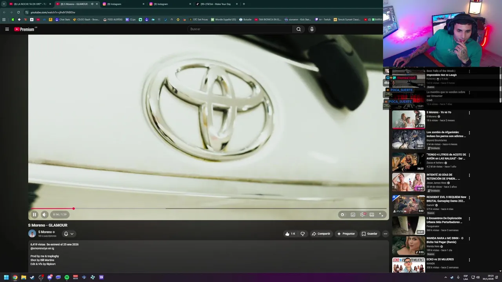Open Spotify from the taskbar
The height and width of the screenshot is (282, 502).
tap(67, 277)
